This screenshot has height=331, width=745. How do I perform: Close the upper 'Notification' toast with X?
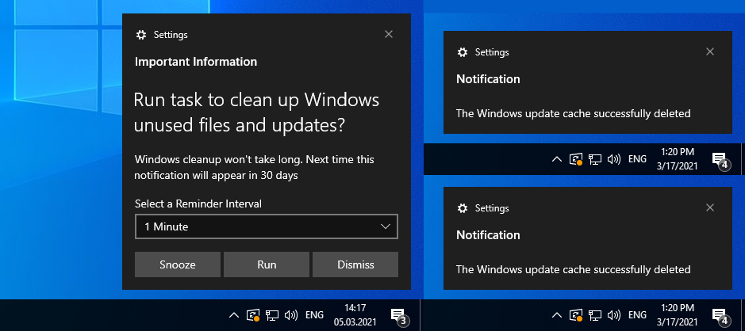coord(710,51)
